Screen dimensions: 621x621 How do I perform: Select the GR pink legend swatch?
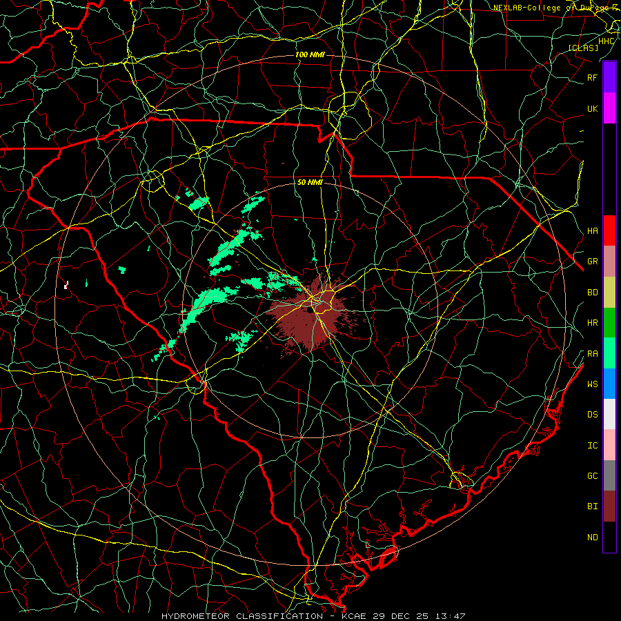point(609,261)
